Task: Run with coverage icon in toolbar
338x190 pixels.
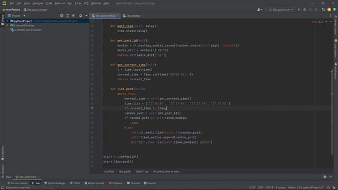Action: point(311,9)
